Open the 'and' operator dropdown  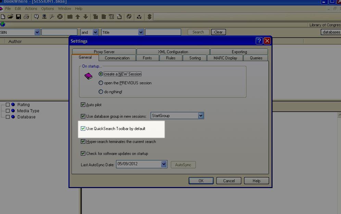coord(95,32)
